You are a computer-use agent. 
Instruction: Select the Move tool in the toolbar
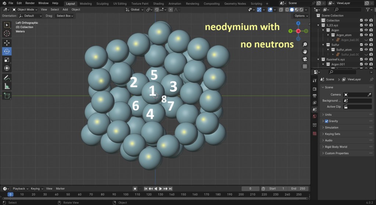(x=7, y=43)
